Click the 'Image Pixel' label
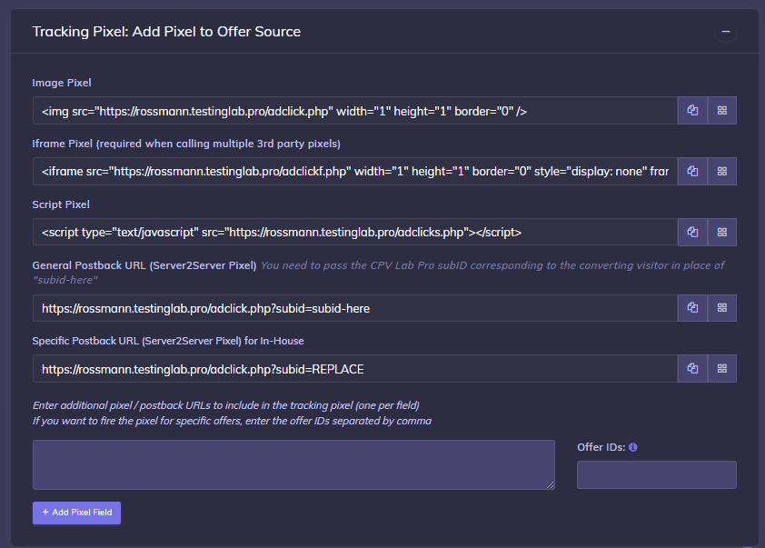 [62, 83]
